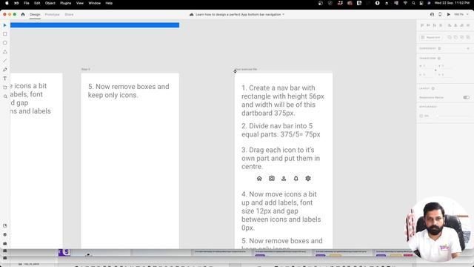Click the Boolean Intersect icon
This screenshot has width=474, height=267.
pyautogui.click(x=462, y=37)
